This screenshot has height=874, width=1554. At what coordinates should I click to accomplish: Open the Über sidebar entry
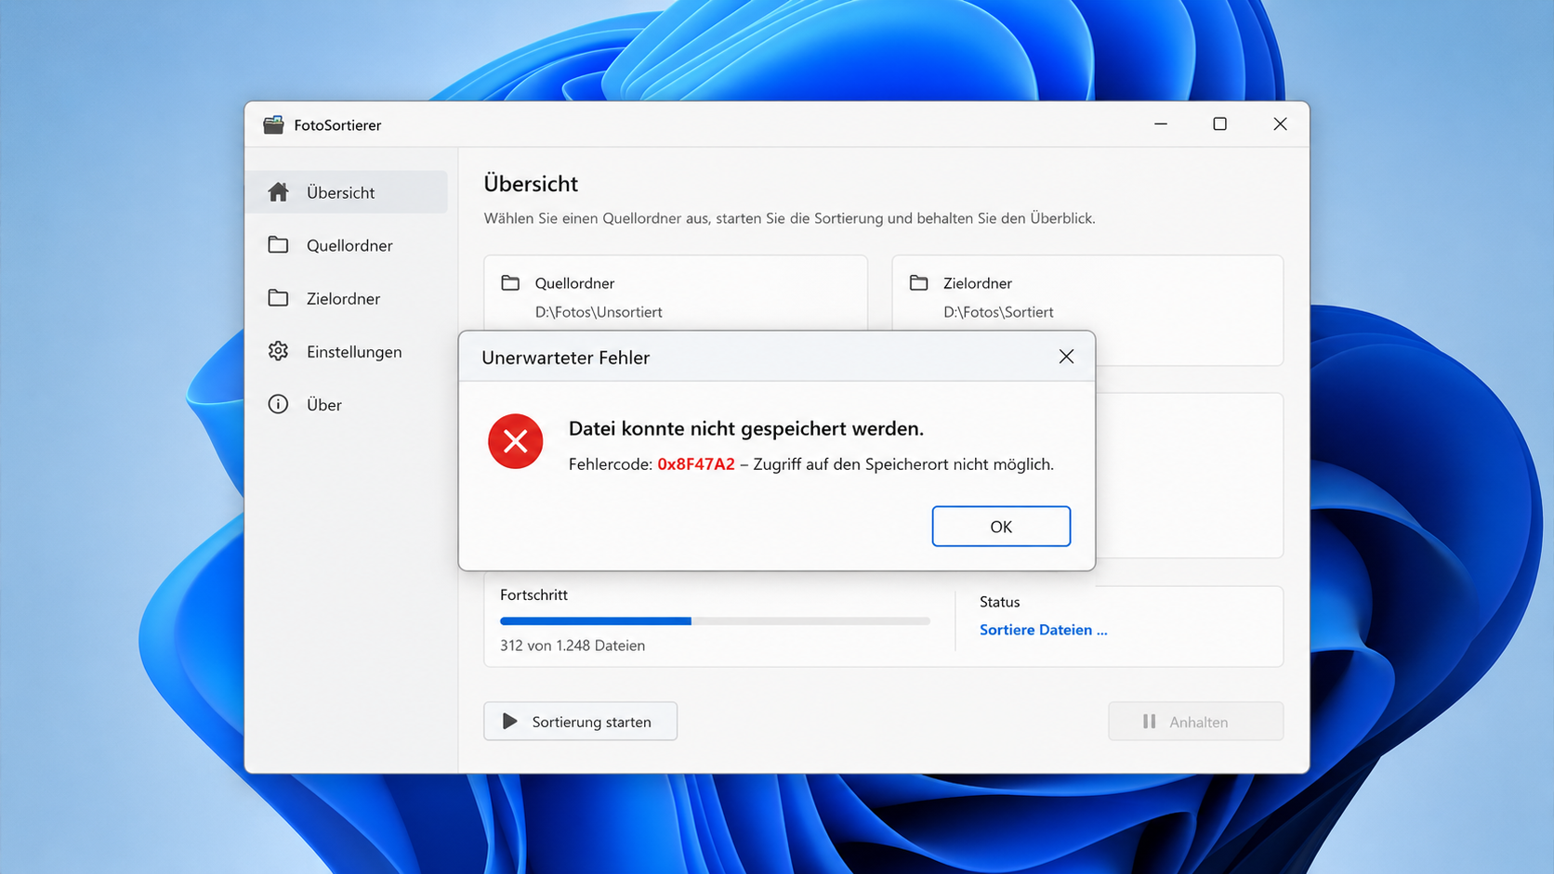click(347, 404)
